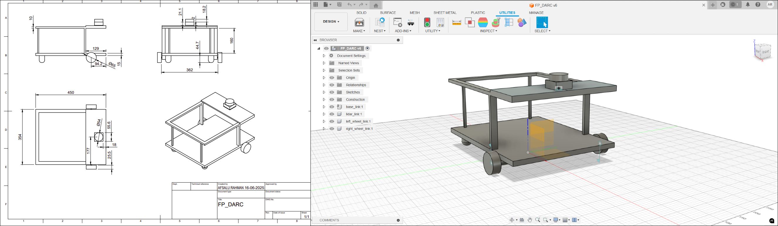Open Scripts and Add-Ins icon
The image size is (778, 226).
tap(398, 23)
